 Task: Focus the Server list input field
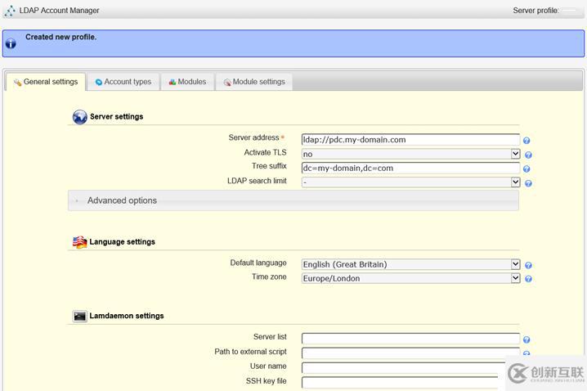coord(410,339)
